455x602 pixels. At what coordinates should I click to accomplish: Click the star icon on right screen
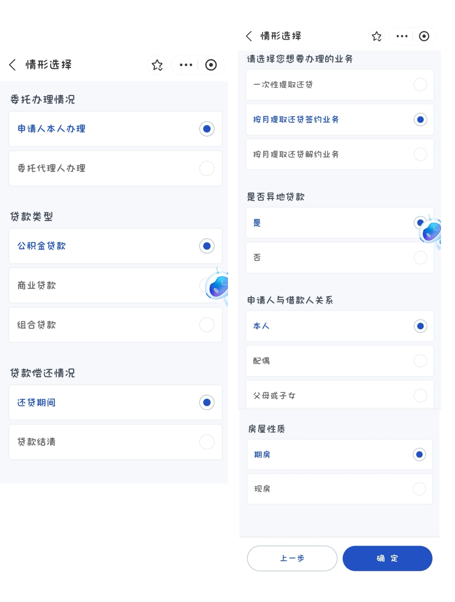point(377,36)
